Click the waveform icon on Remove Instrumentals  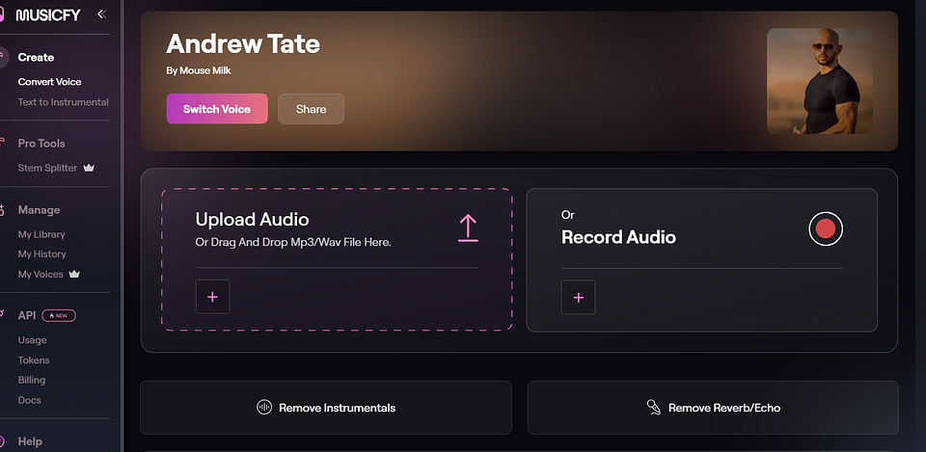point(264,407)
